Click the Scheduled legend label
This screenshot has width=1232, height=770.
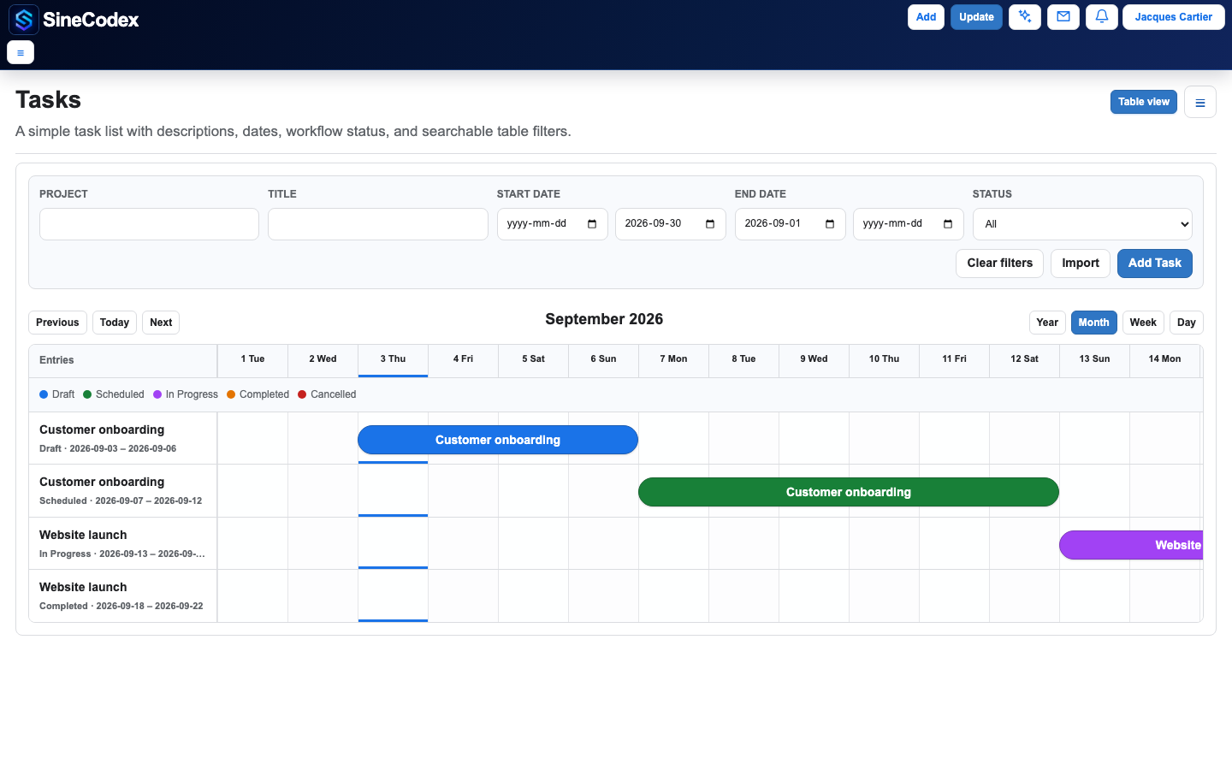(120, 394)
